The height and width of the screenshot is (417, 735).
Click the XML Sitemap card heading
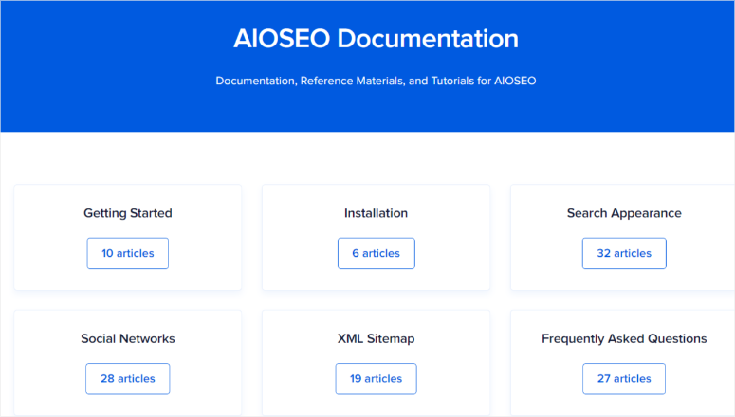point(376,338)
